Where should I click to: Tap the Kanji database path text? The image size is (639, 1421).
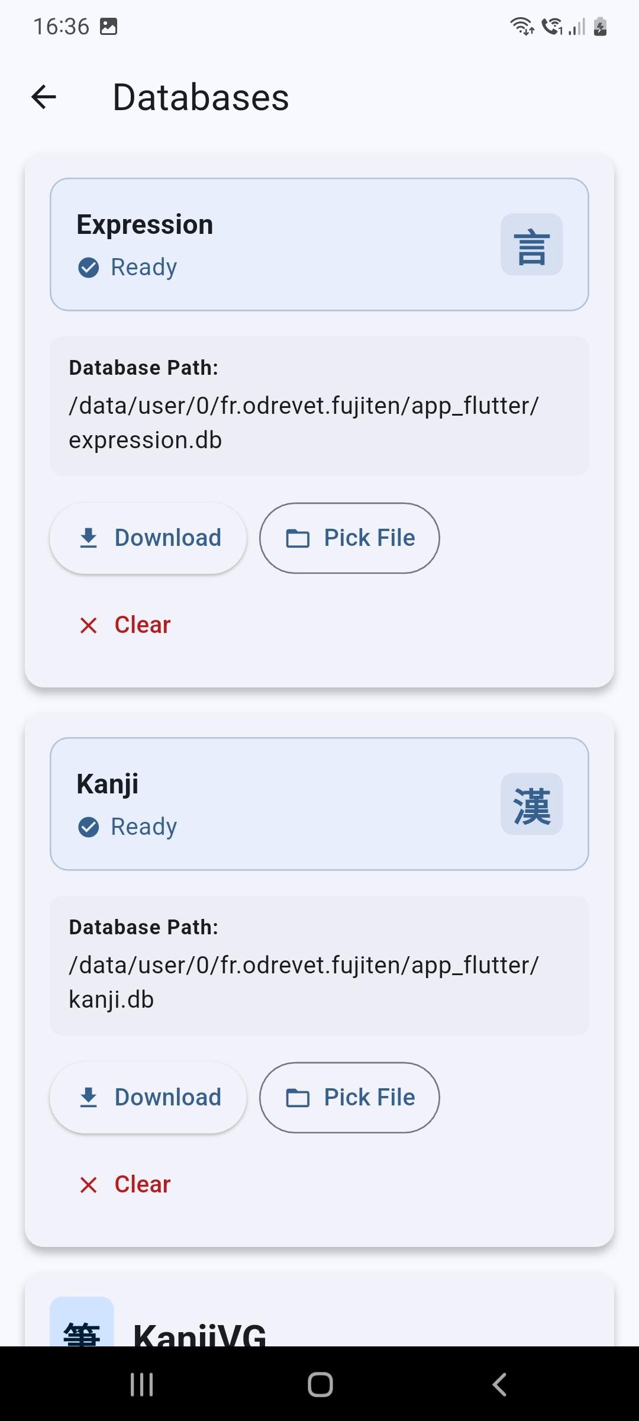[304, 982]
